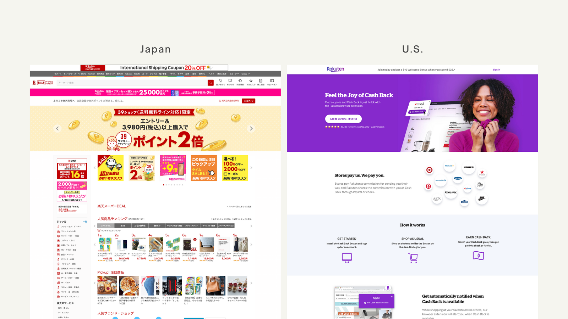This screenshot has height=319, width=568.
Task: Click スーパーDEALをもっと見る link
Action: (239, 207)
